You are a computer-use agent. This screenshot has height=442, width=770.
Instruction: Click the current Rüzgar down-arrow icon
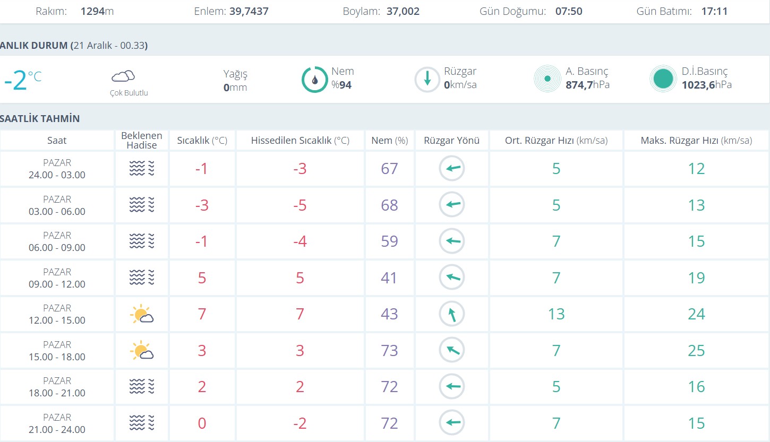pos(427,80)
